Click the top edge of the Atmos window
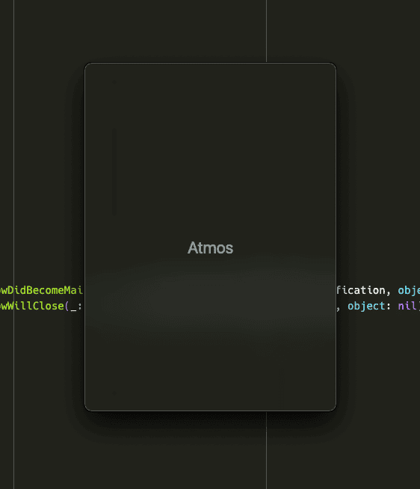 click(x=210, y=63)
